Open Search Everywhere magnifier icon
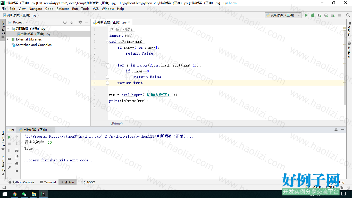352x198 pixels. 348,15
